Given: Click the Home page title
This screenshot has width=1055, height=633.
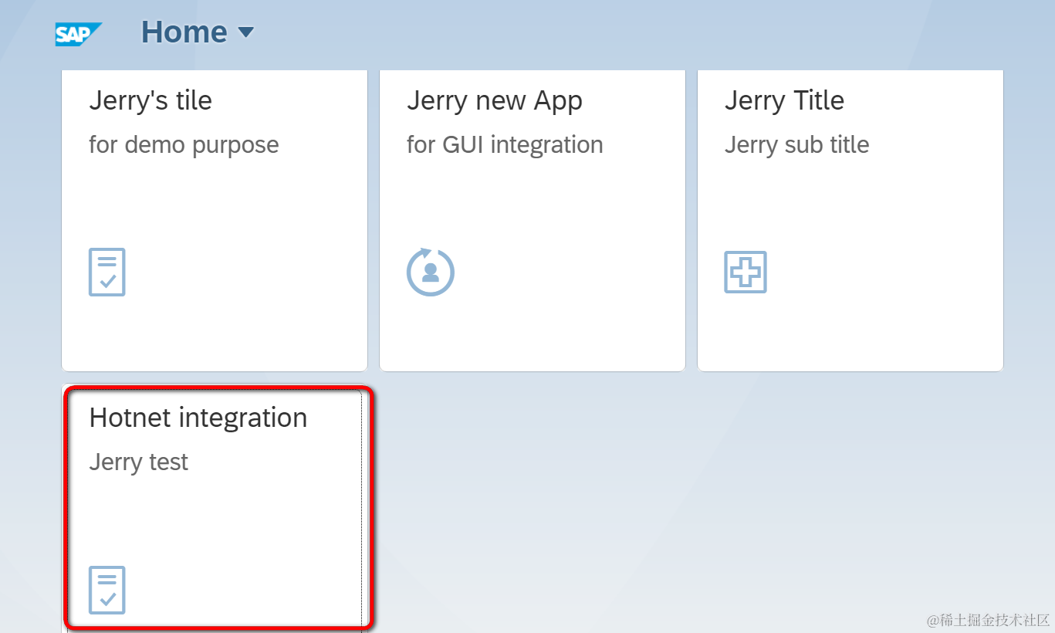Looking at the screenshot, I should click(184, 32).
